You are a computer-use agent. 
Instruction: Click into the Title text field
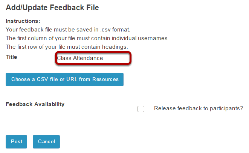(93, 58)
